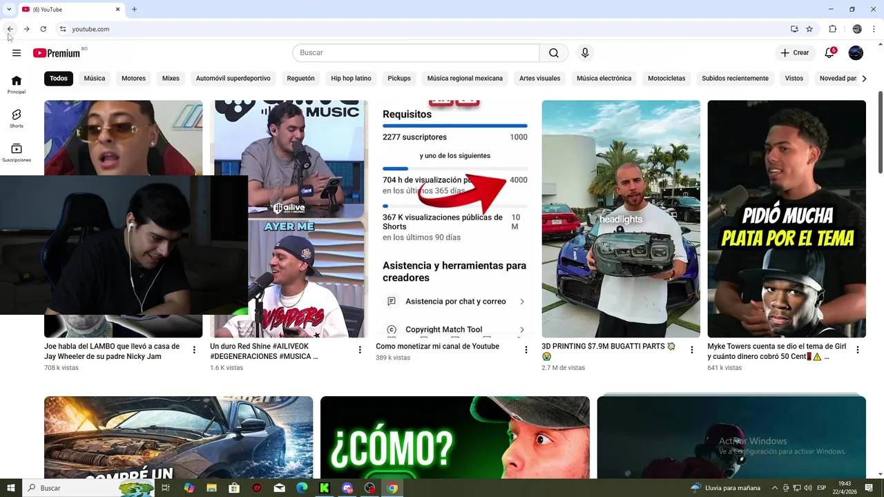Click the Crear button
Image resolution: width=884 pixels, height=497 pixels.
[x=794, y=53]
